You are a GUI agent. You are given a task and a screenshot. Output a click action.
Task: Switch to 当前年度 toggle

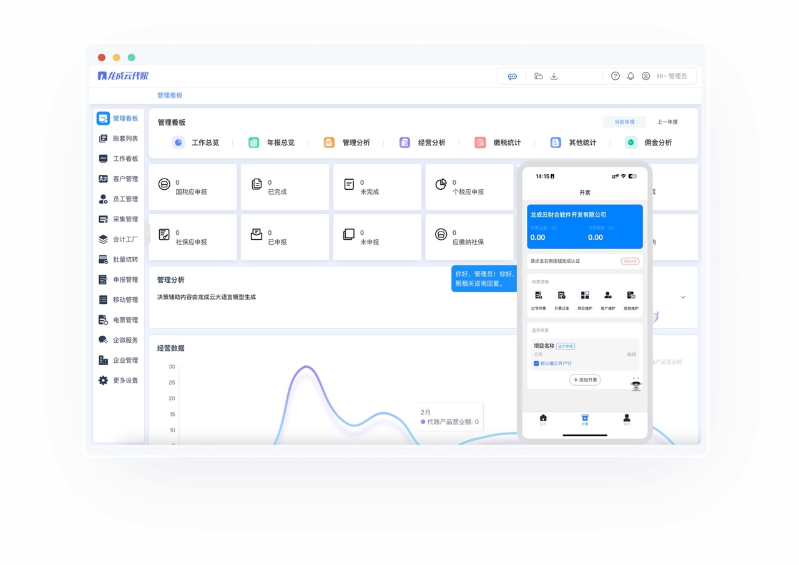pos(624,122)
